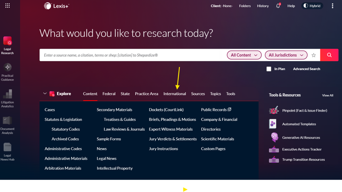
Task: Click the Advanced Search link
Action: [307, 69]
